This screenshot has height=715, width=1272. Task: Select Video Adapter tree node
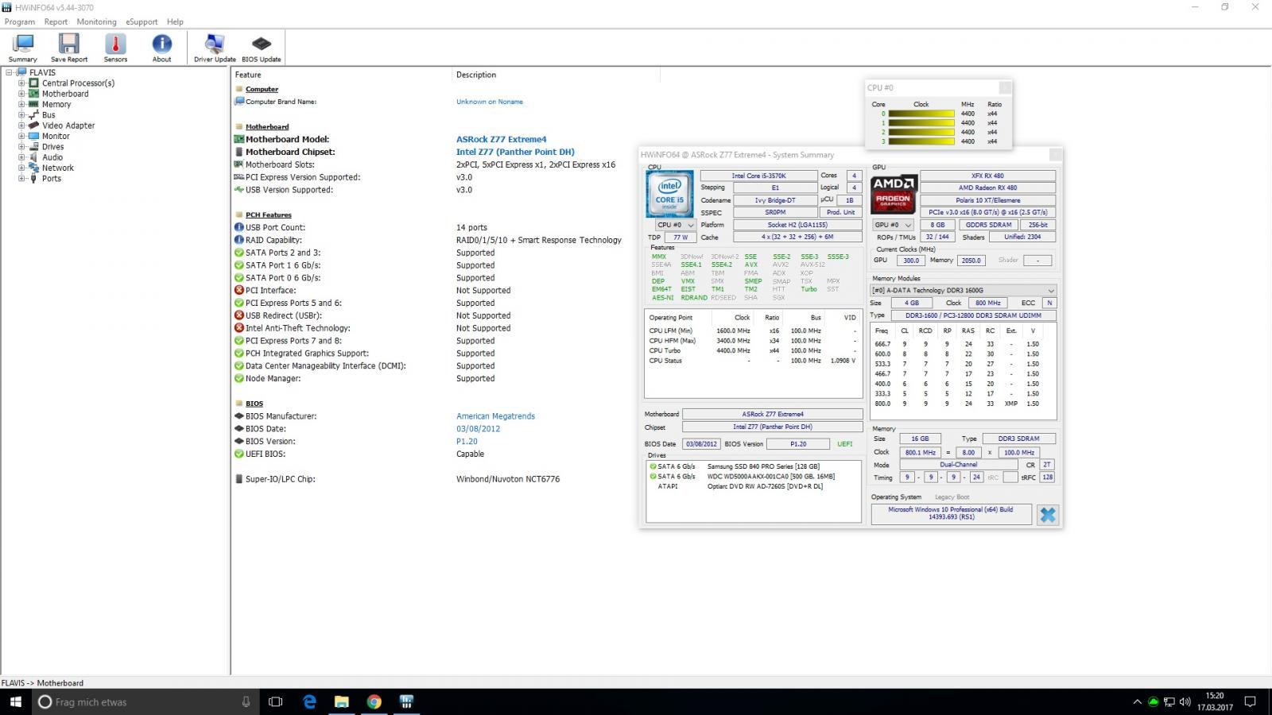(x=68, y=126)
